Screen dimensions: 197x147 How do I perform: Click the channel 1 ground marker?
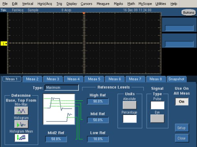pos(4,44)
